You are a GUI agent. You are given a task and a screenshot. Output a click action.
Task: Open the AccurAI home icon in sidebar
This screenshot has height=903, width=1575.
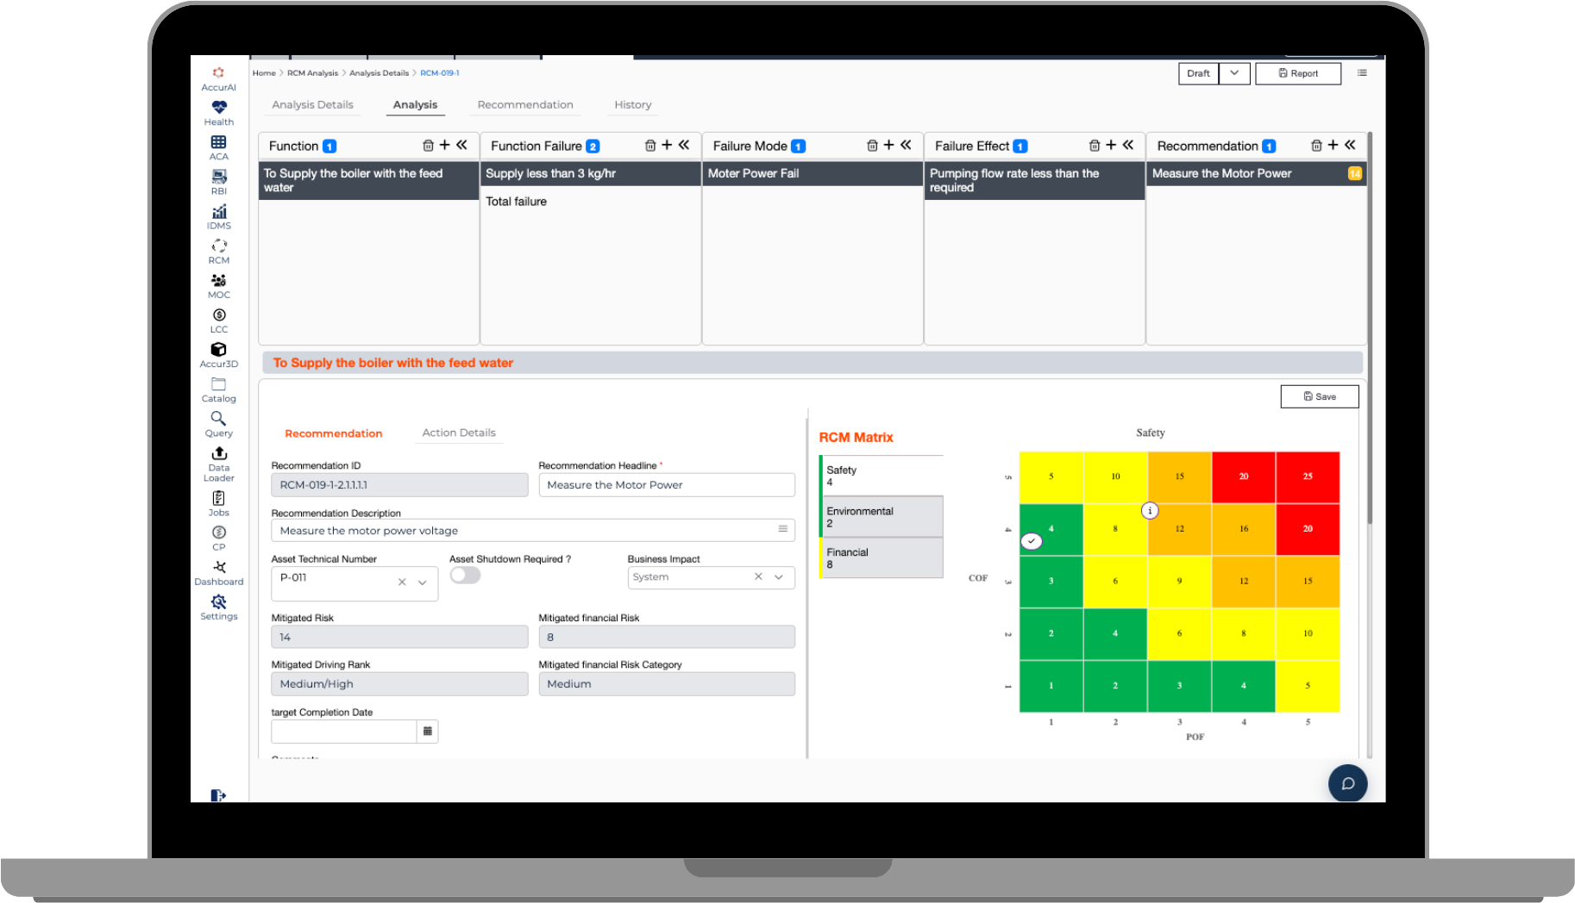pyautogui.click(x=218, y=78)
